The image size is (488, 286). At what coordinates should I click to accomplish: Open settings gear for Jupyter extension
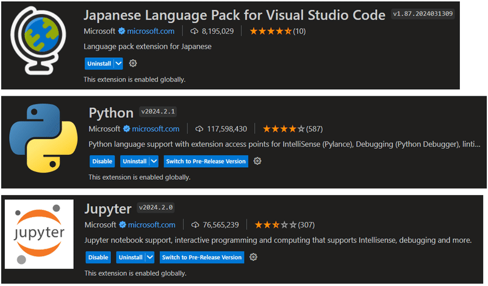[253, 257]
